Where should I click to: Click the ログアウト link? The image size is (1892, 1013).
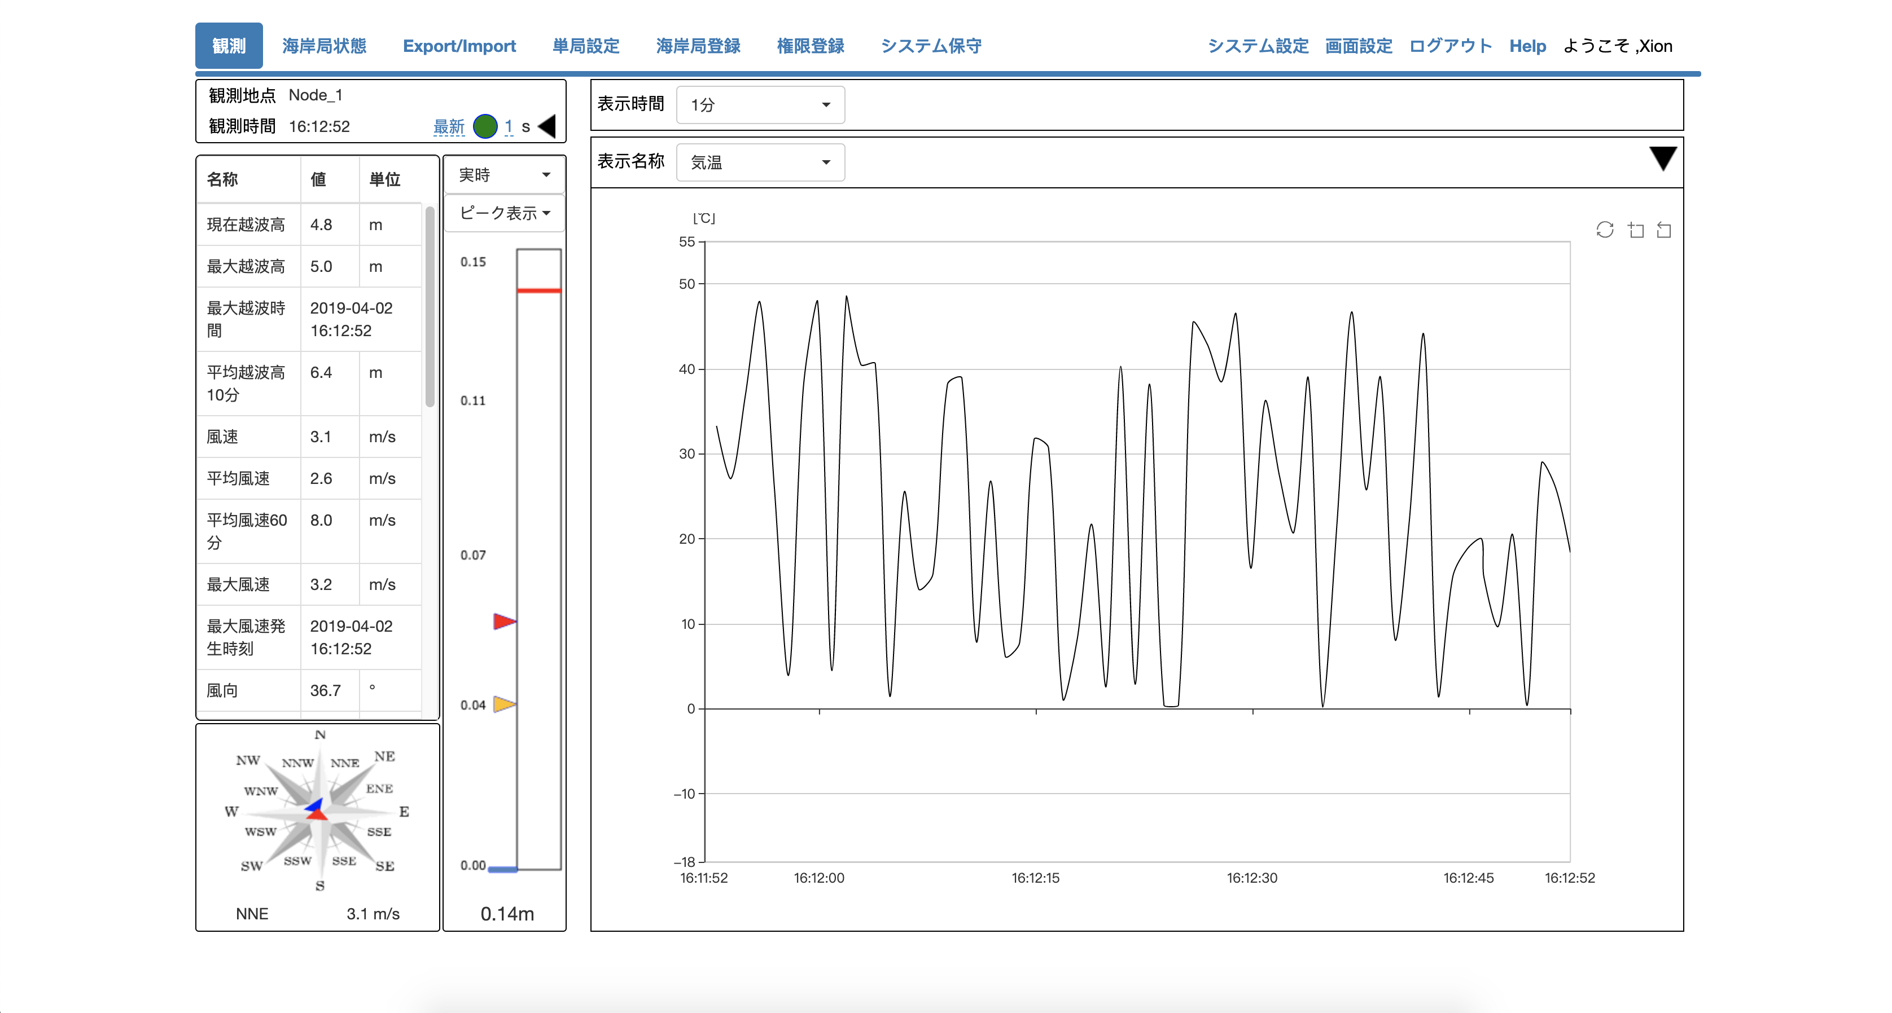point(1450,46)
